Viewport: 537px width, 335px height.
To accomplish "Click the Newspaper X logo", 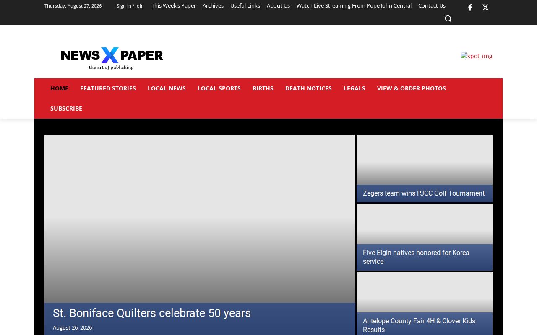I will 112,58.
